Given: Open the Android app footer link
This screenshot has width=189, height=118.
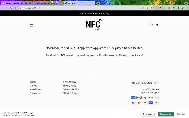Looking at the screenshot, I should coord(35,90).
